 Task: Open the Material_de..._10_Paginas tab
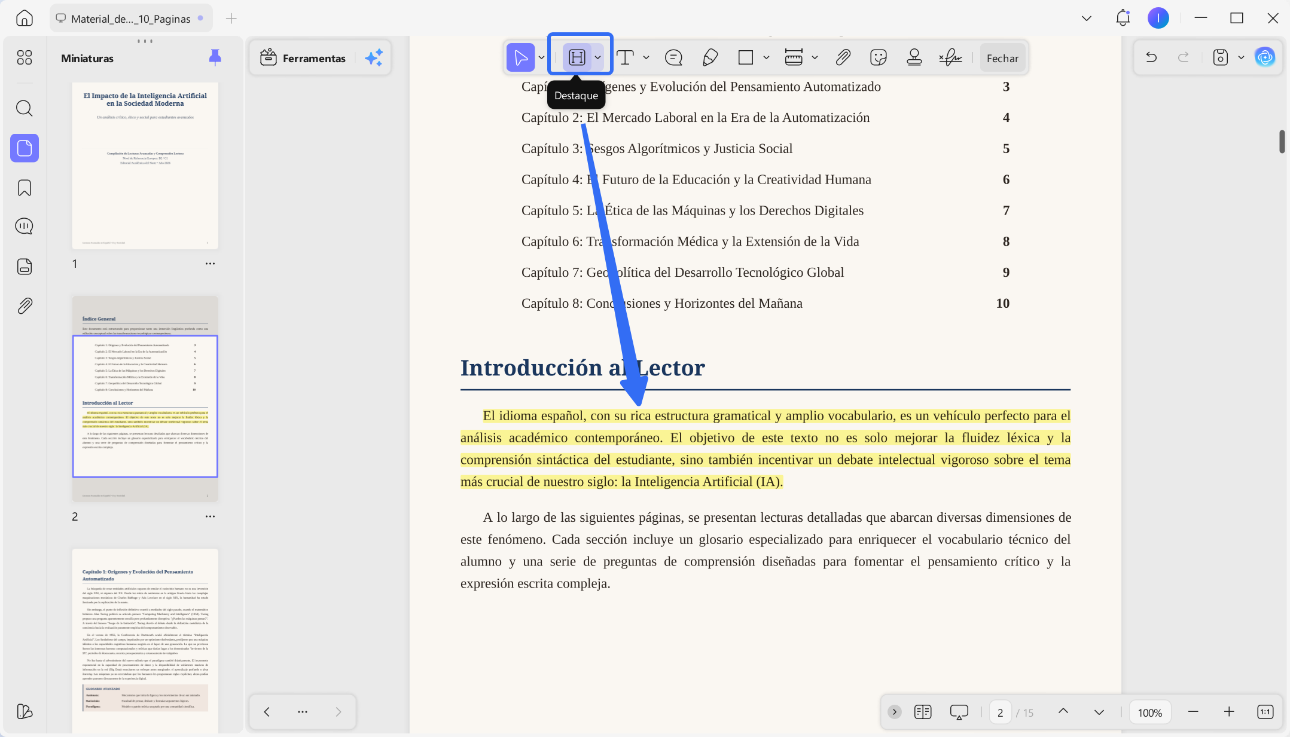coord(130,19)
